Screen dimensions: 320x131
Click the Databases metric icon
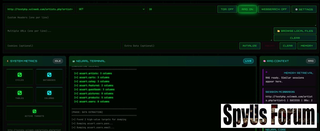pos(49,75)
